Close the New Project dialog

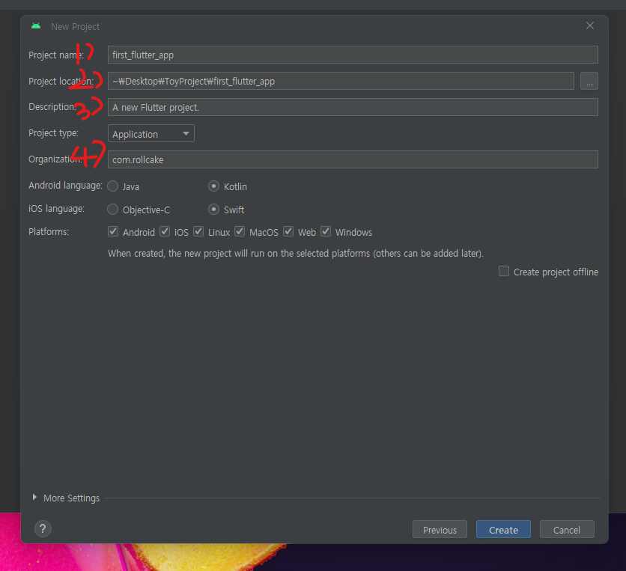589,26
